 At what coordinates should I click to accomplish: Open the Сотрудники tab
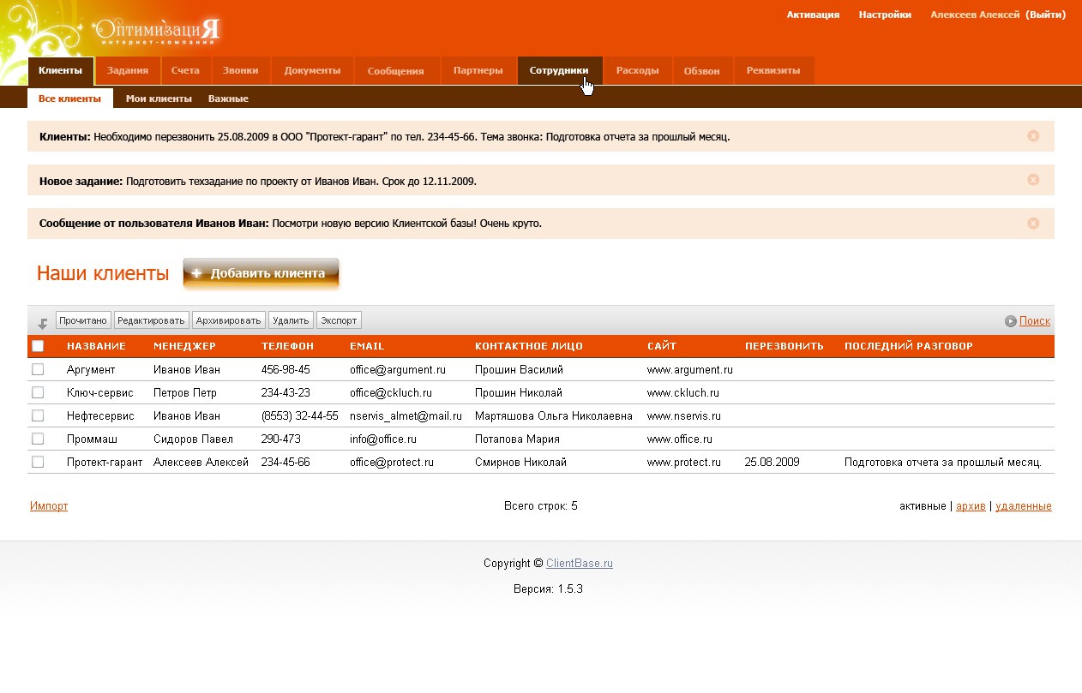click(560, 70)
